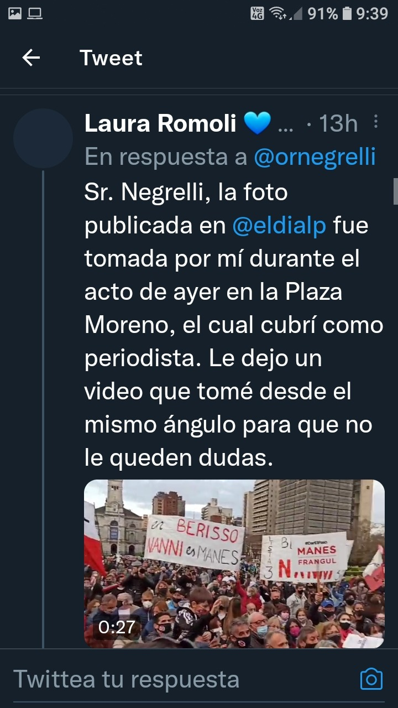Tap the back arrow icon
Viewport: 398px width, 708px height.
pyautogui.click(x=31, y=58)
